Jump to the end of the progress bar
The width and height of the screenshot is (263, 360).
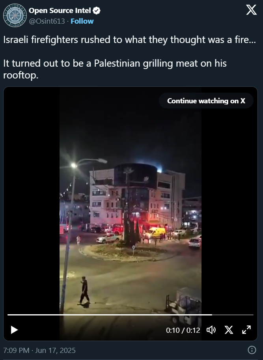pyautogui.click(x=253, y=315)
